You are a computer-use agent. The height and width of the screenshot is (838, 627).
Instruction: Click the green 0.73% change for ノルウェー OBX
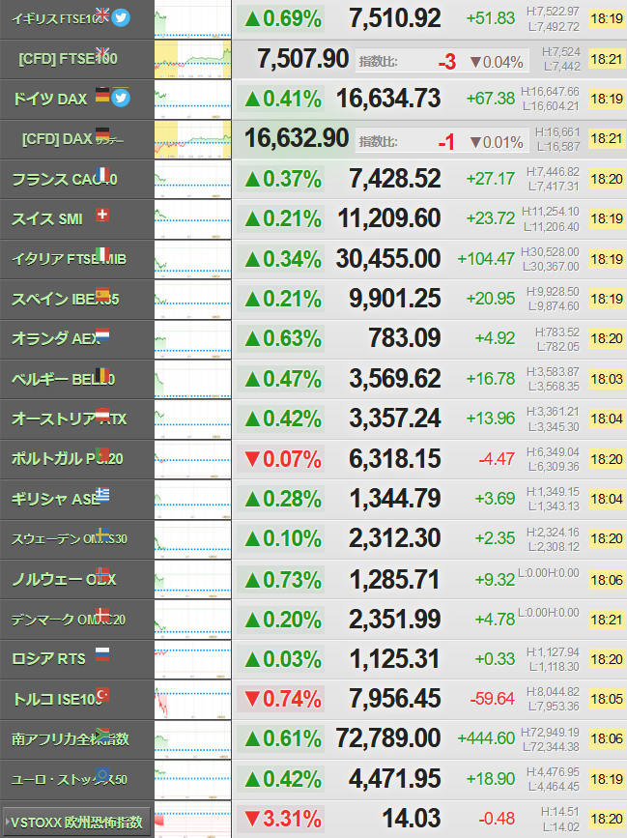(283, 580)
